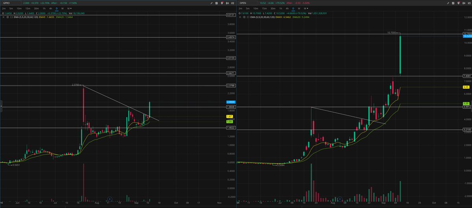Screen dimensions: 472x208
Task: Click the earnings E marker on GPRO chart
Action: click(x=111, y=198)
